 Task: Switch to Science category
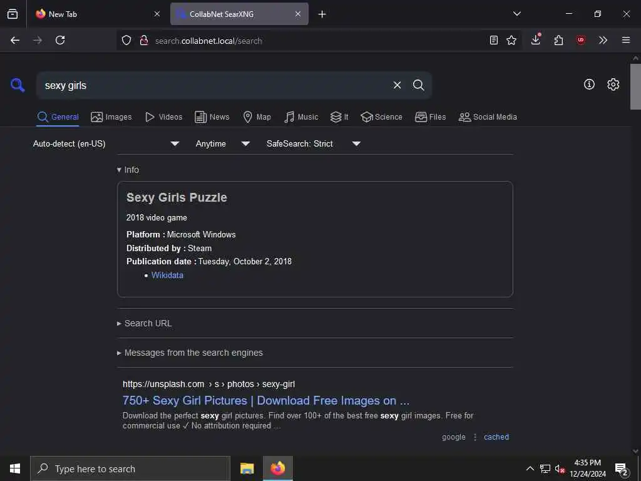click(381, 117)
